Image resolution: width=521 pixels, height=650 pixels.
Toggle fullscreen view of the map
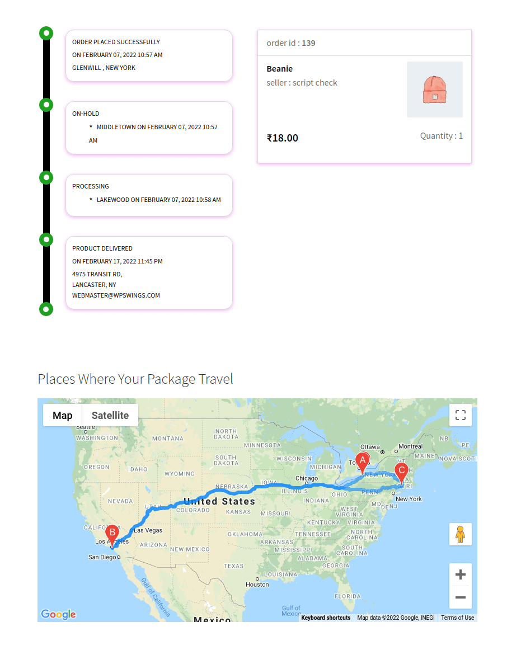461,415
